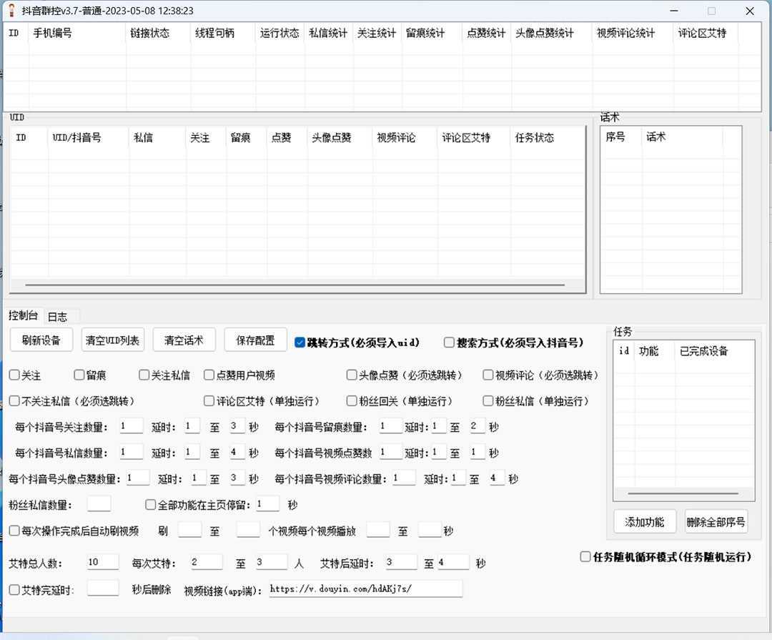Click the 删除全部序号 button

click(x=716, y=522)
